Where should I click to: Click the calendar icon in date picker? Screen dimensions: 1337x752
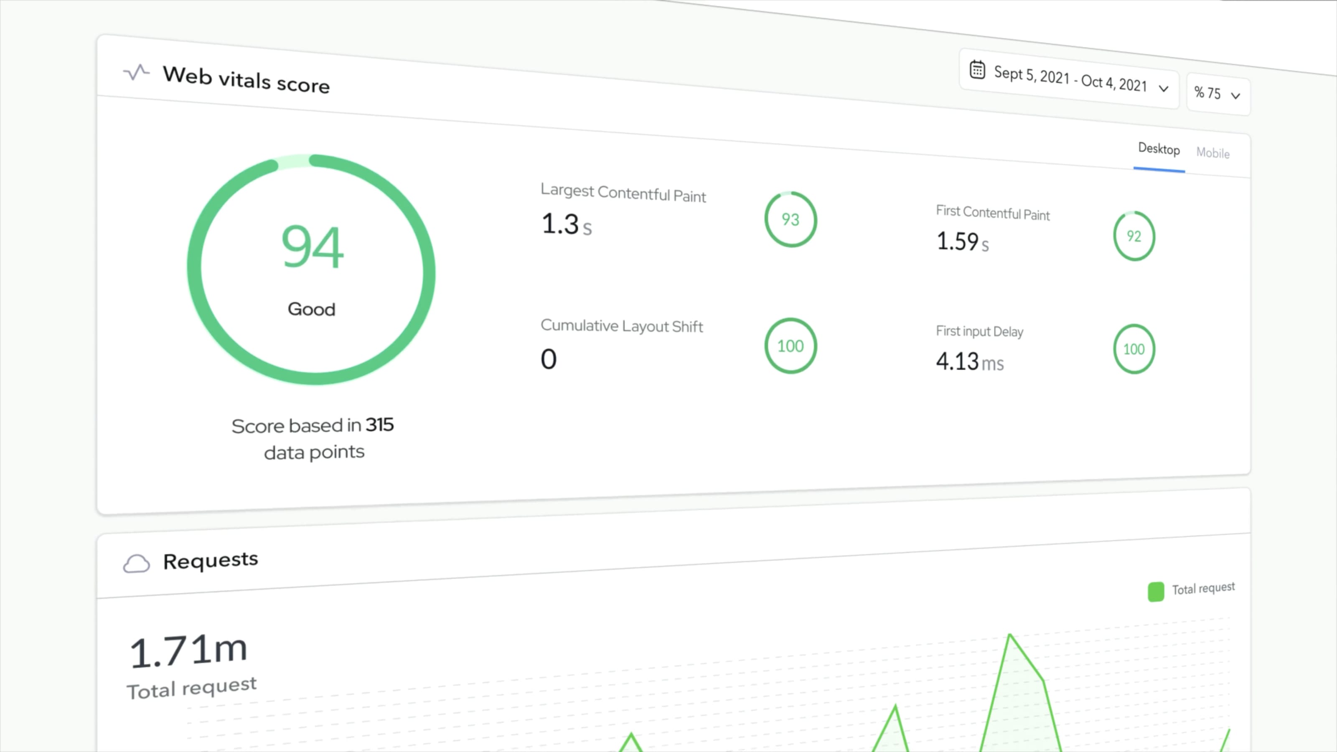click(x=977, y=69)
